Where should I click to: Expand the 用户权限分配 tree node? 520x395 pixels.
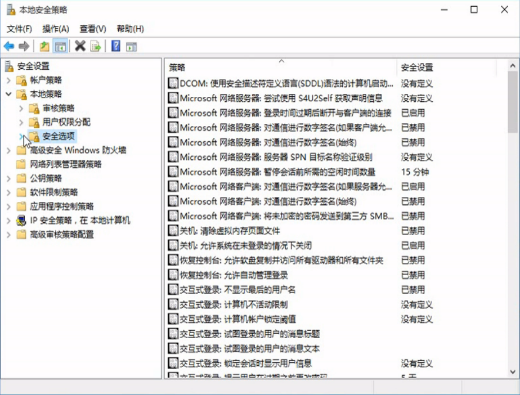pyautogui.click(x=21, y=122)
